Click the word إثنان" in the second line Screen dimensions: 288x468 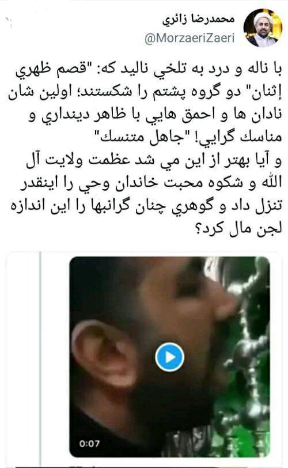pos(267,93)
